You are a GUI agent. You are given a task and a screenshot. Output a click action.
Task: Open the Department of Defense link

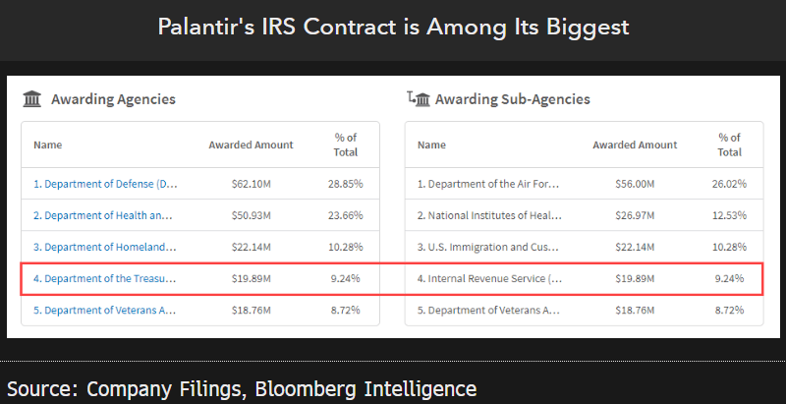(x=105, y=184)
